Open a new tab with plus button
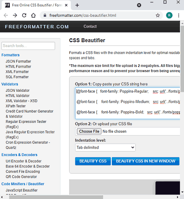 pos(77,5)
